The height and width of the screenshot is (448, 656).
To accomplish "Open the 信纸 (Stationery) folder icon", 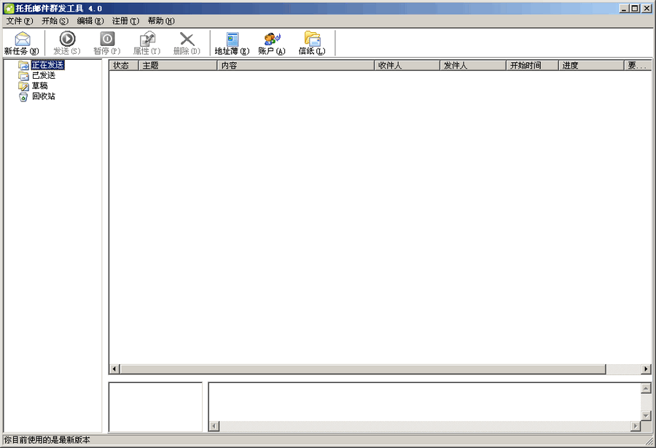I will coord(312,39).
